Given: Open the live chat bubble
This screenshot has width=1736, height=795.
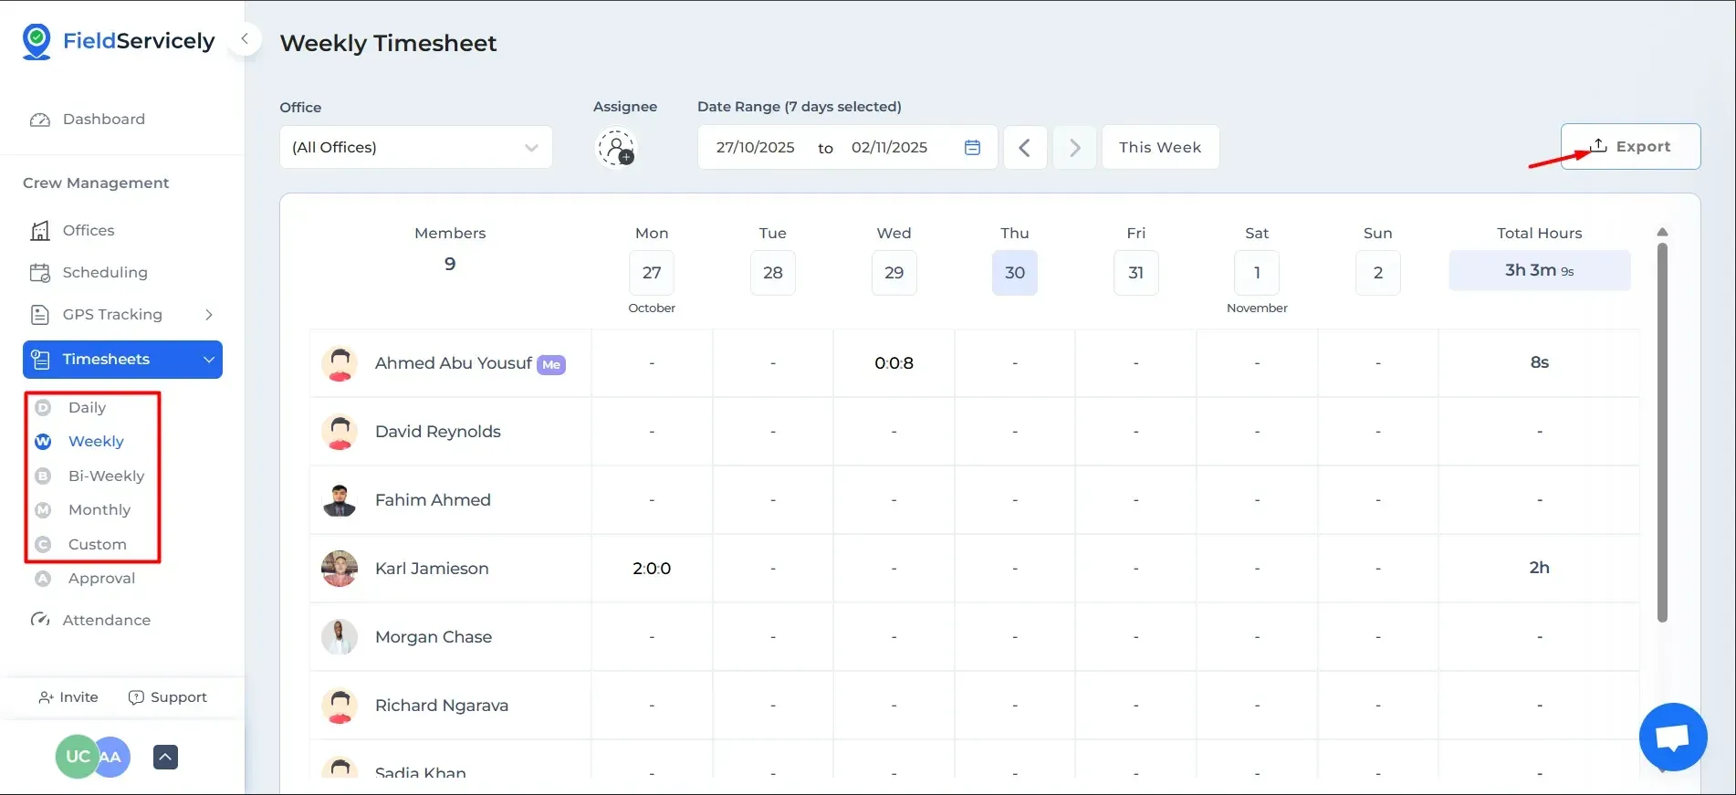Looking at the screenshot, I should pyautogui.click(x=1672, y=737).
